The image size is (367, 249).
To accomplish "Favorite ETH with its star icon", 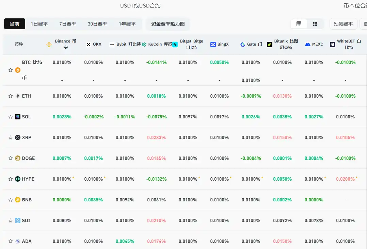I will (11, 96).
